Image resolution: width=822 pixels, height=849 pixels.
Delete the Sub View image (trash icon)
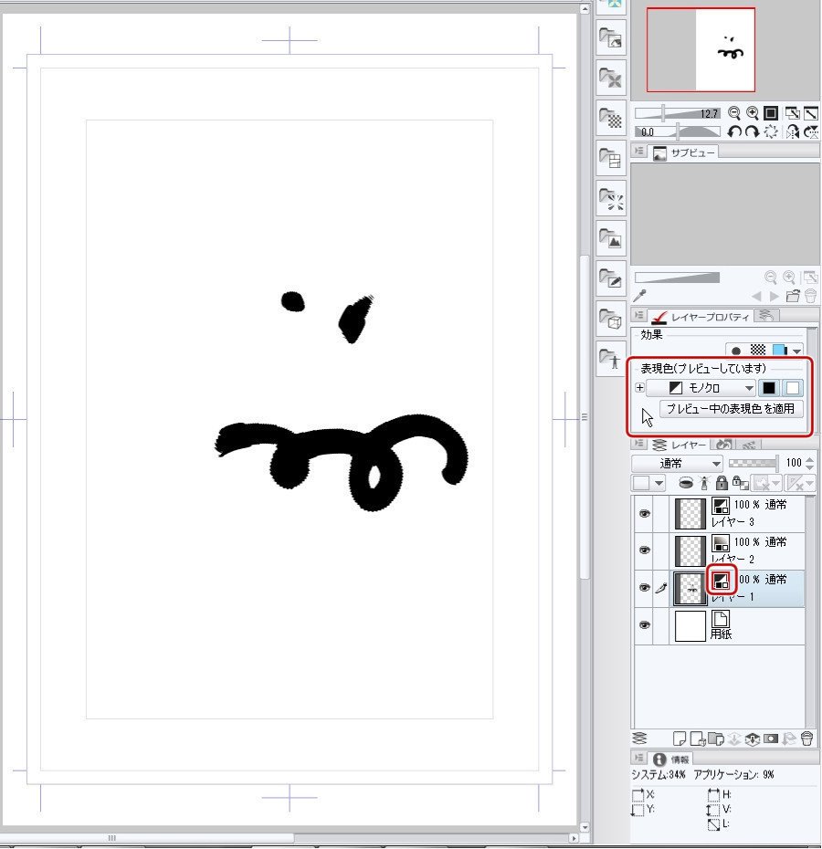[811, 296]
